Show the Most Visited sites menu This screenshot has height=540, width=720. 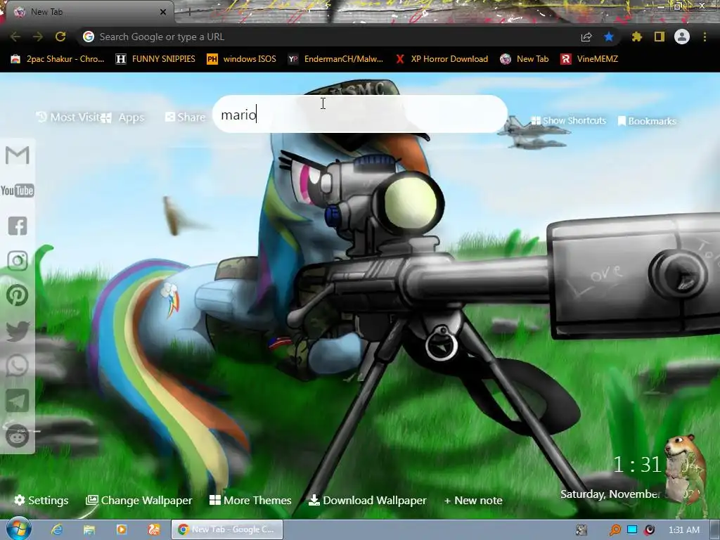(68, 117)
